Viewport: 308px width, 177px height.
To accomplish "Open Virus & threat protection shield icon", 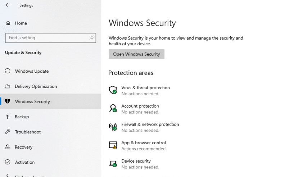I will [113, 90].
